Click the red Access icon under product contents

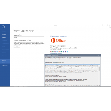[x=51, y=52]
